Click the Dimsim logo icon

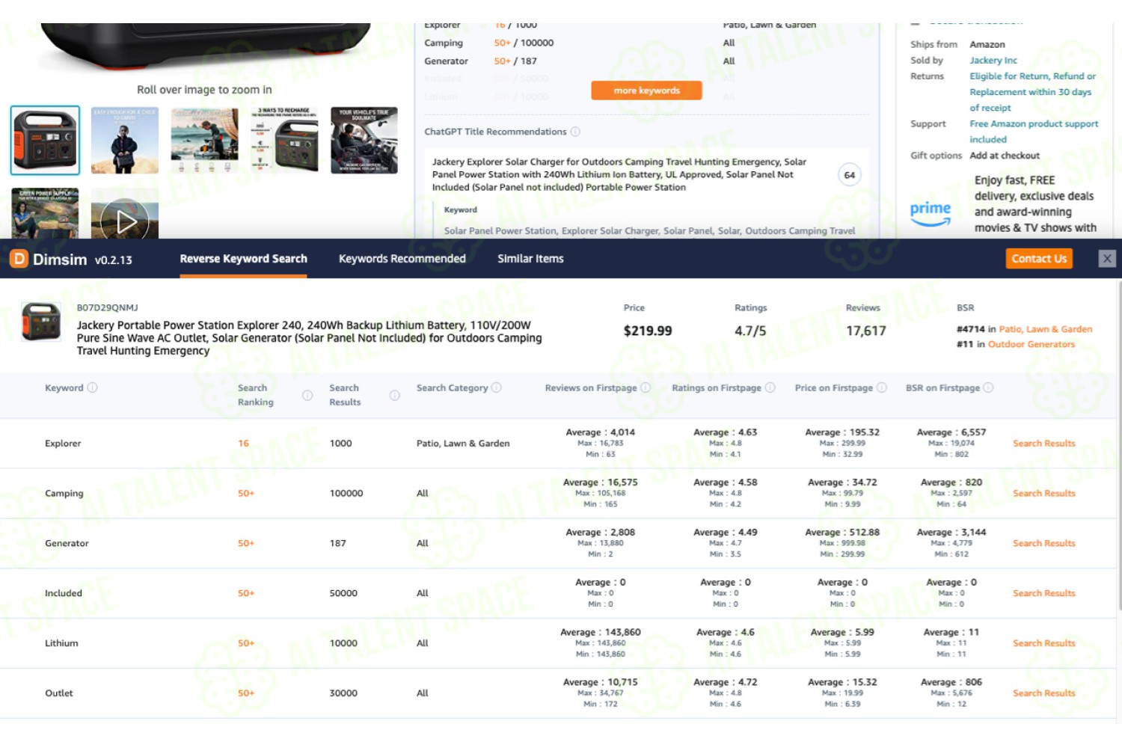pyautogui.click(x=19, y=259)
